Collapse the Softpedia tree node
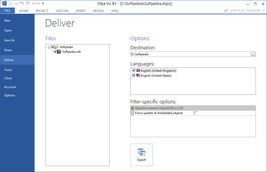The image size is (267, 172). tap(49, 47)
